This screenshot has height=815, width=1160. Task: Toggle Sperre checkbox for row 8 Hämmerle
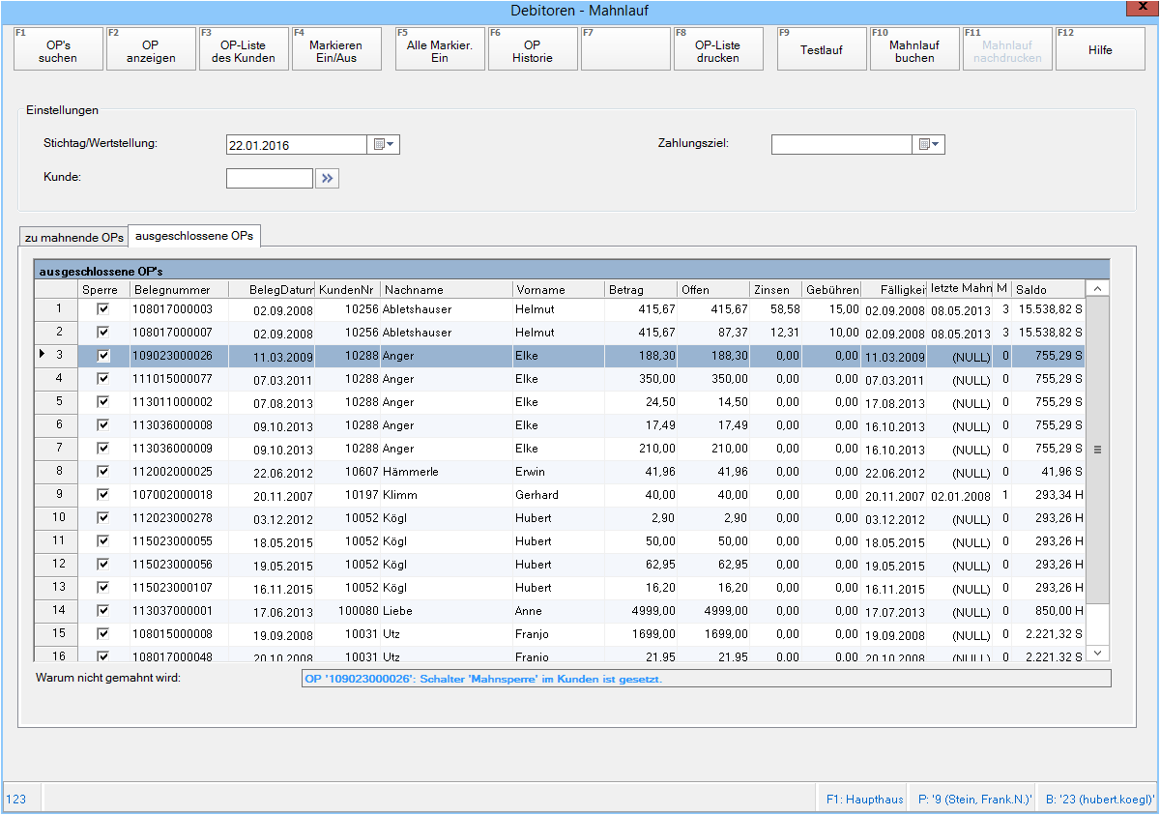point(103,472)
